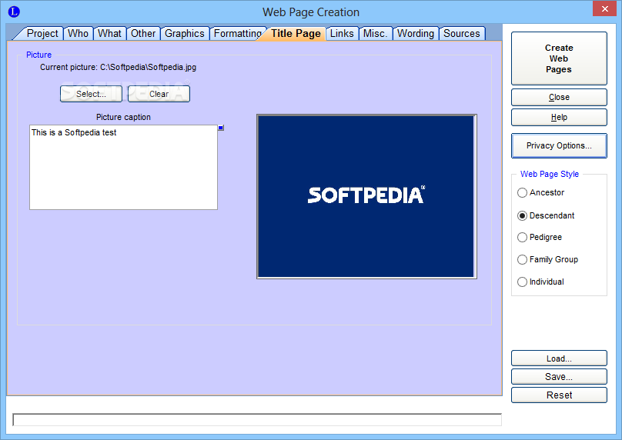622x440 pixels.
Task: Switch to the Other tab
Action: point(143,33)
